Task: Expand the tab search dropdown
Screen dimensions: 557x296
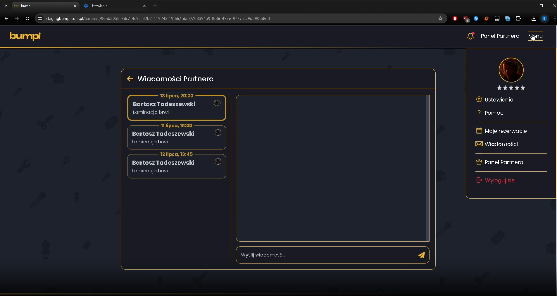Action: [6, 6]
